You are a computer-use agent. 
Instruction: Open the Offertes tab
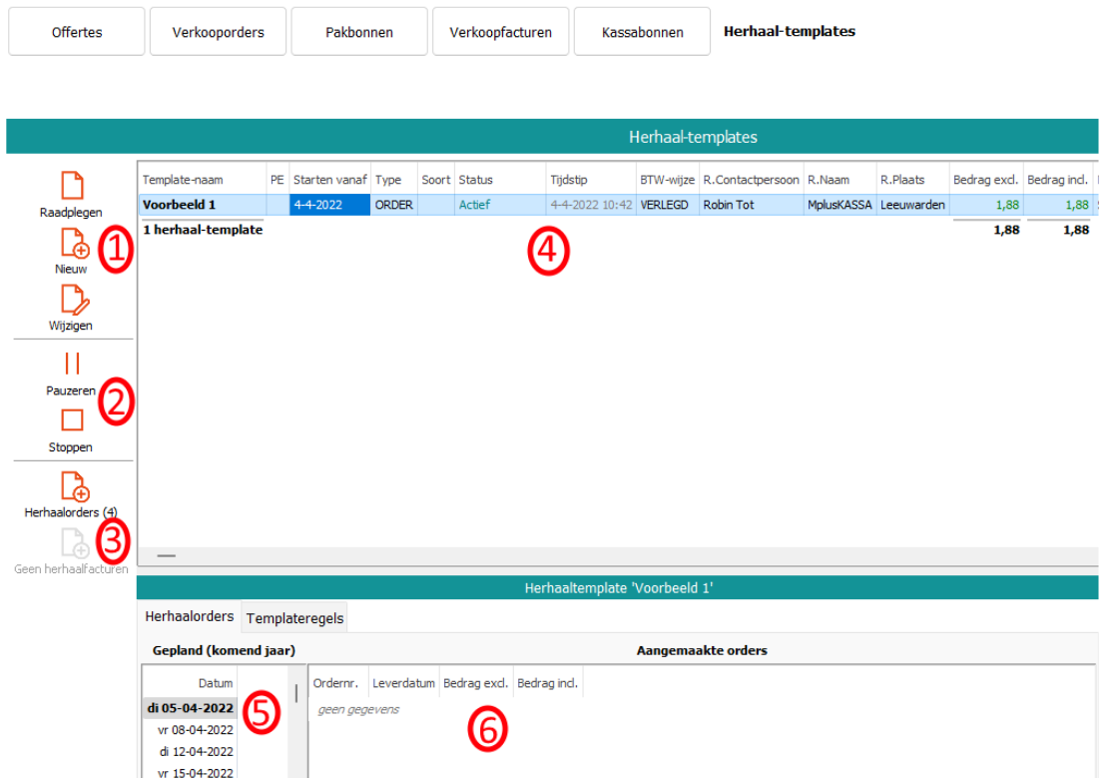point(77,32)
